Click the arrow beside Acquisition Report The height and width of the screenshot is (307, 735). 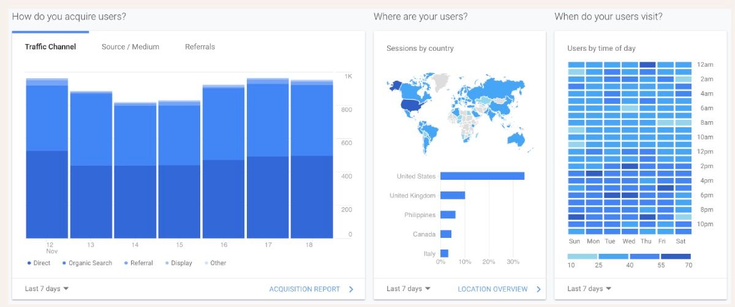(x=351, y=289)
